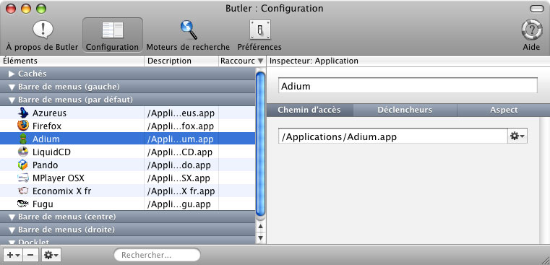Sort by the Raccourc column header

click(x=242, y=61)
